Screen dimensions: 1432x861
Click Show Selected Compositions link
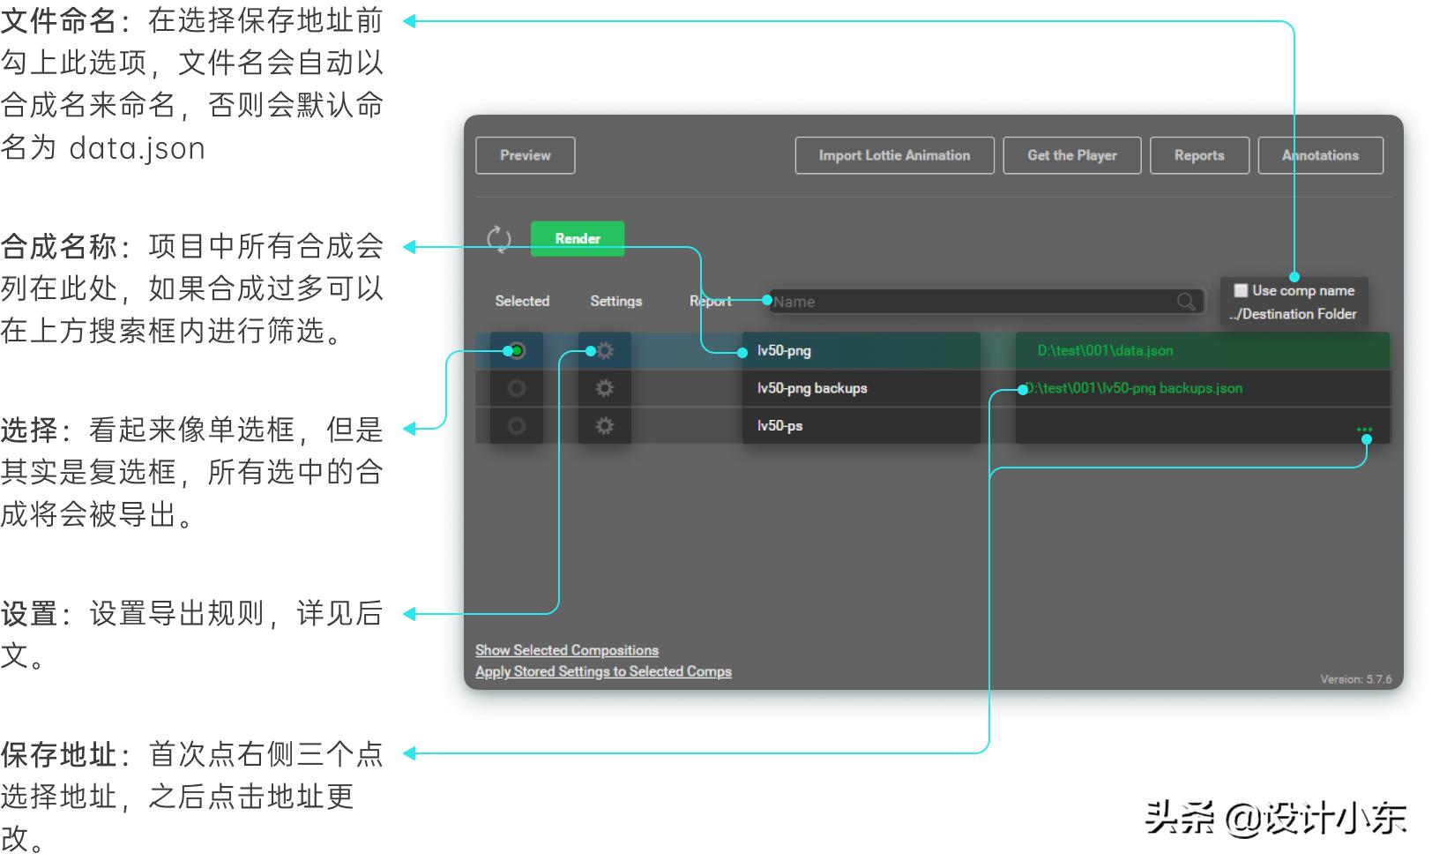567,650
